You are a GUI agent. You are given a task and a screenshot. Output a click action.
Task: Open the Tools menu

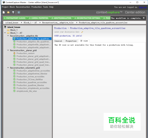(x=45, y=7)
